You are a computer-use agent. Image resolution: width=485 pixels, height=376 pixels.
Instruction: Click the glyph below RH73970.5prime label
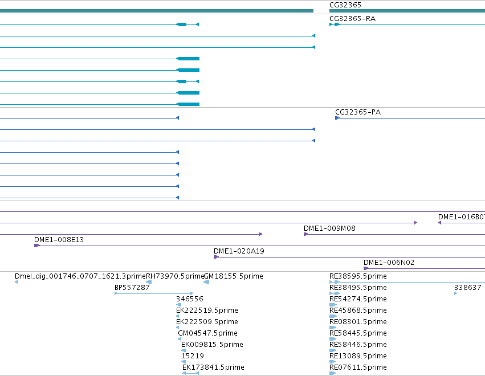pyautogui.click(x=149, y=282)
